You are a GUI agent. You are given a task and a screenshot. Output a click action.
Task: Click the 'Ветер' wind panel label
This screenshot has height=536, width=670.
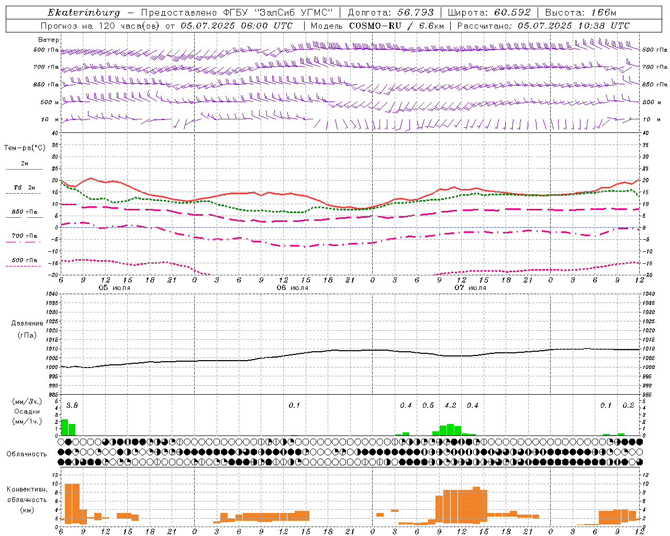49,40
